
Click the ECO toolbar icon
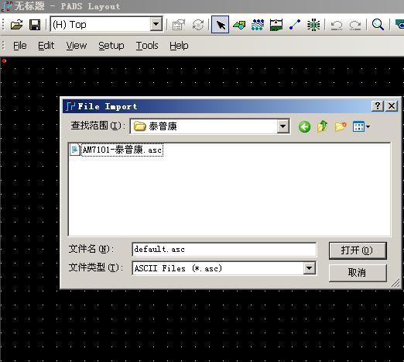click(295, 25)
